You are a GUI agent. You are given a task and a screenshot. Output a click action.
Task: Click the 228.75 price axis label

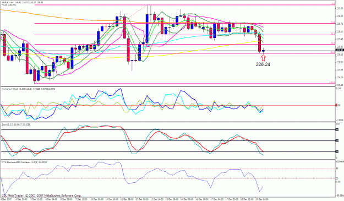click(x=340, y=24)
